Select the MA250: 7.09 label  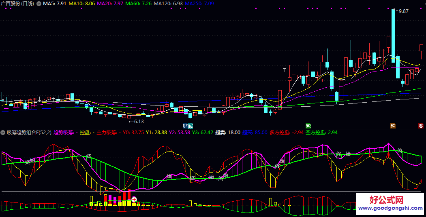[x=199, y=4]
